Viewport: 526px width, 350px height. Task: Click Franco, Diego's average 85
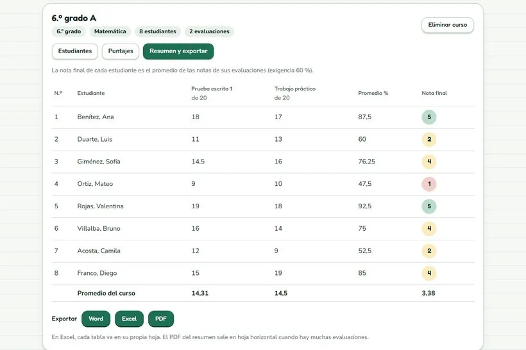coord(362,273)
